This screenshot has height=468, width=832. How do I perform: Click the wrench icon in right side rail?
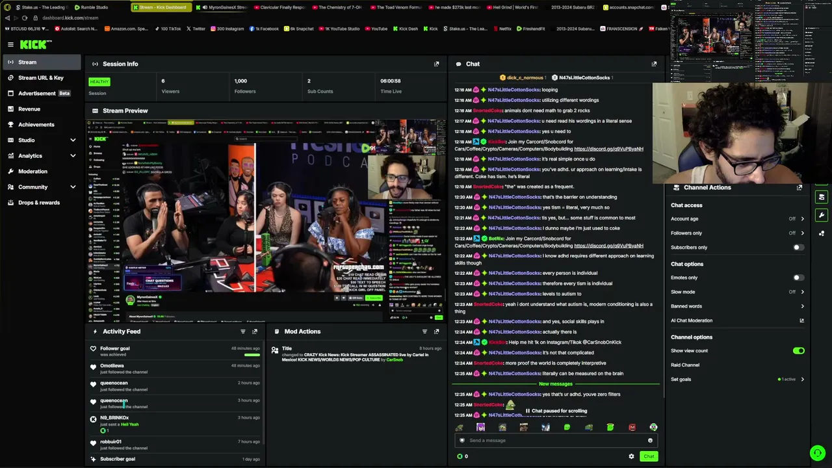point(822,215)
